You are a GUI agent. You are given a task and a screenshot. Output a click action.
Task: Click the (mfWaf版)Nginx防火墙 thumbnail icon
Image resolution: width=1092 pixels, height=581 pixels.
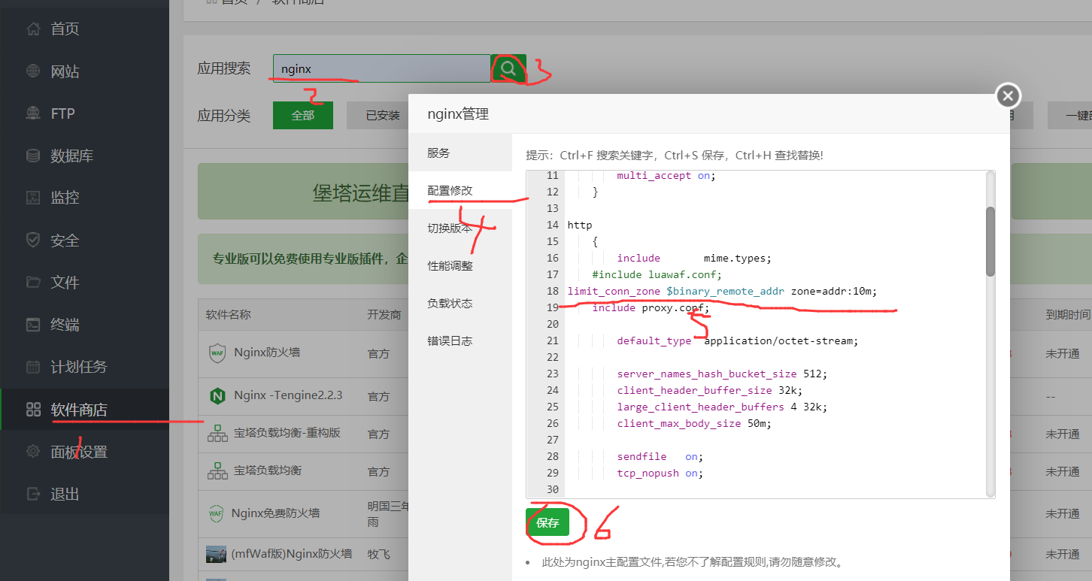pyautogui.click(x=216, y=555)
